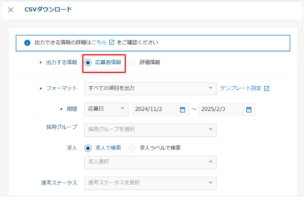Image resolution: width=305 pixels, height=198 pixels.
Task: Expand the フォーマット dropdown showing すべての項目を出力
Action: point(150,89)
